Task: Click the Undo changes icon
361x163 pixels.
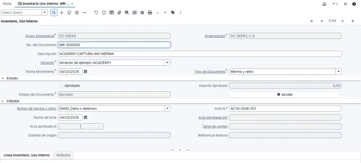Action: coord(96,13)
